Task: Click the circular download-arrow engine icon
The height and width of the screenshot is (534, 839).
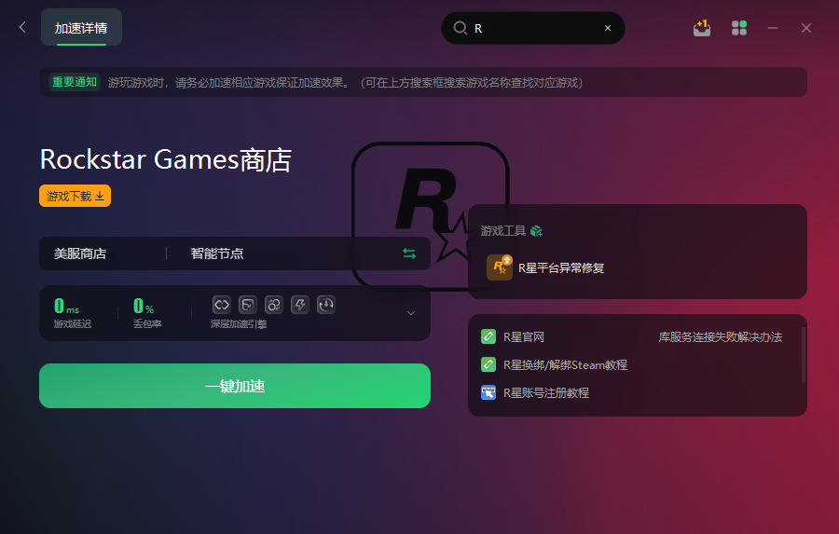Action: (326, 305)
